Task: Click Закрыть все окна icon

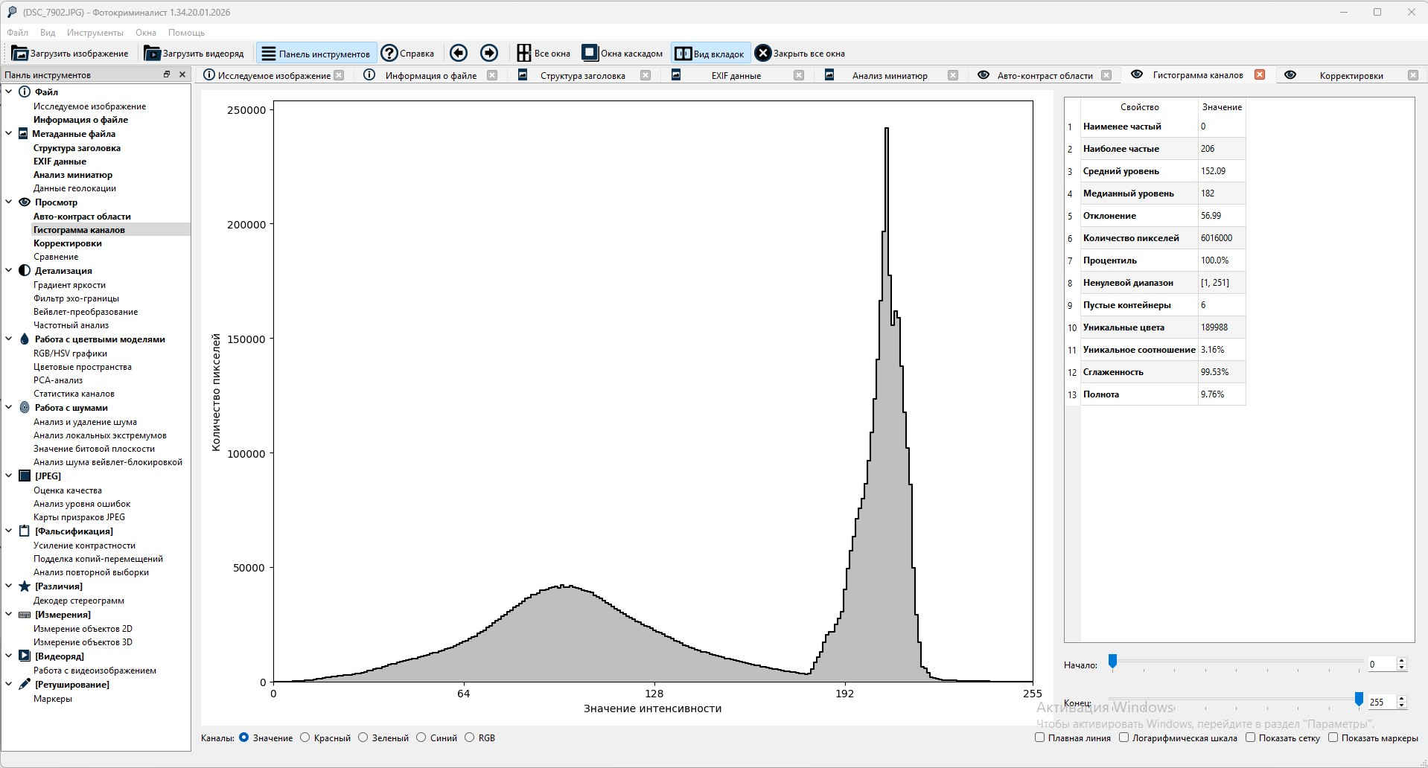Action: 762,53
